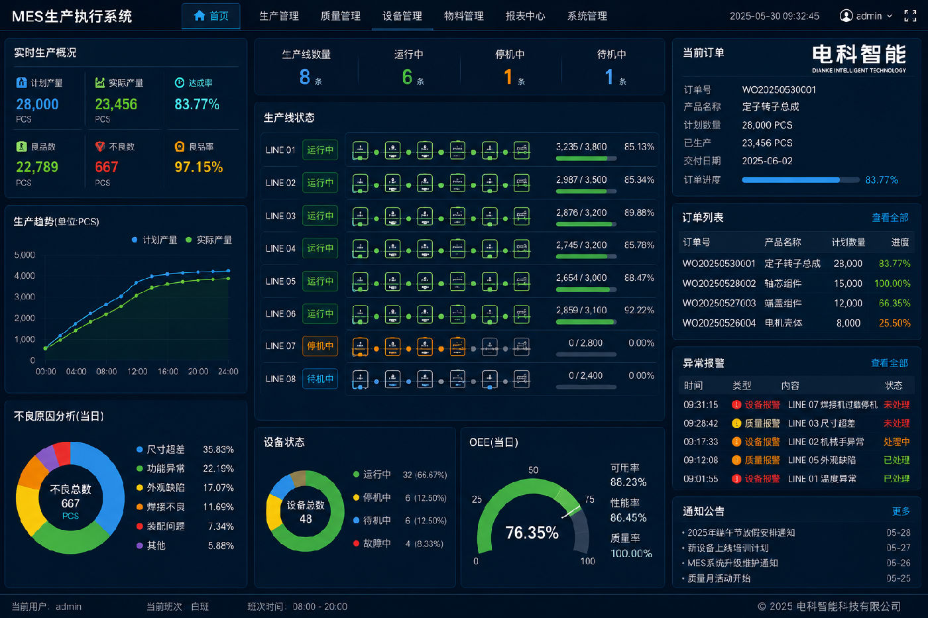Screen dimensions: 928x618
Task: Click the home icon in 首页 tab
Action: 199,15
